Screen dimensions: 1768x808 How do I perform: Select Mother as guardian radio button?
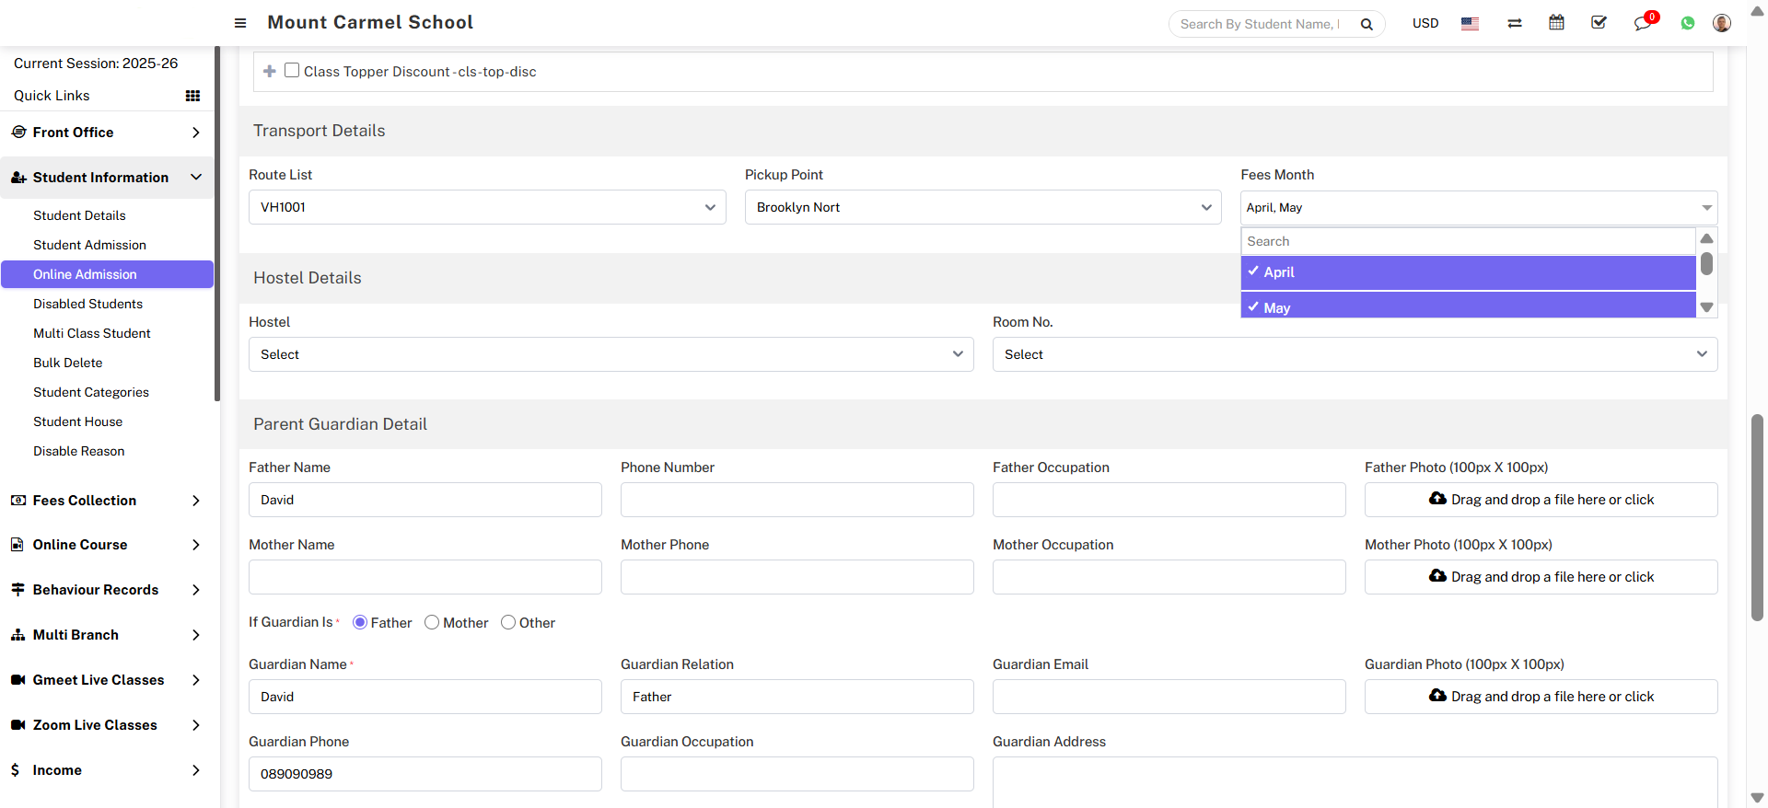(432, 623)
